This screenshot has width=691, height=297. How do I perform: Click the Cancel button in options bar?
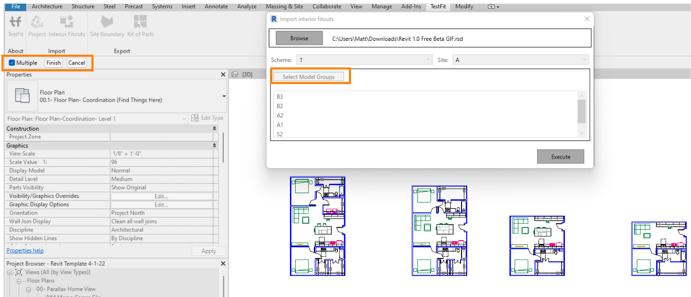(76, 62)
